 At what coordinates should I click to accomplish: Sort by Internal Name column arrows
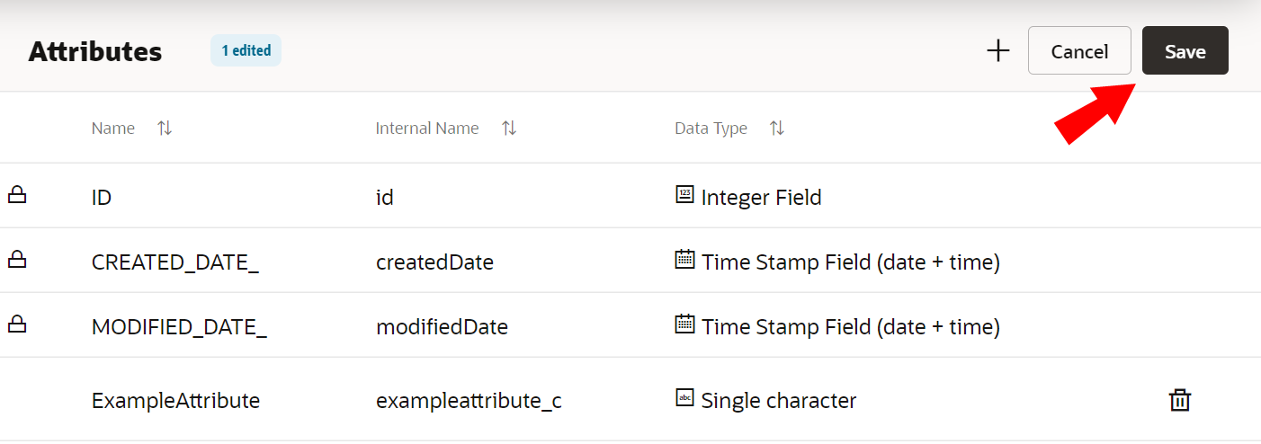(x=509, y=129)
